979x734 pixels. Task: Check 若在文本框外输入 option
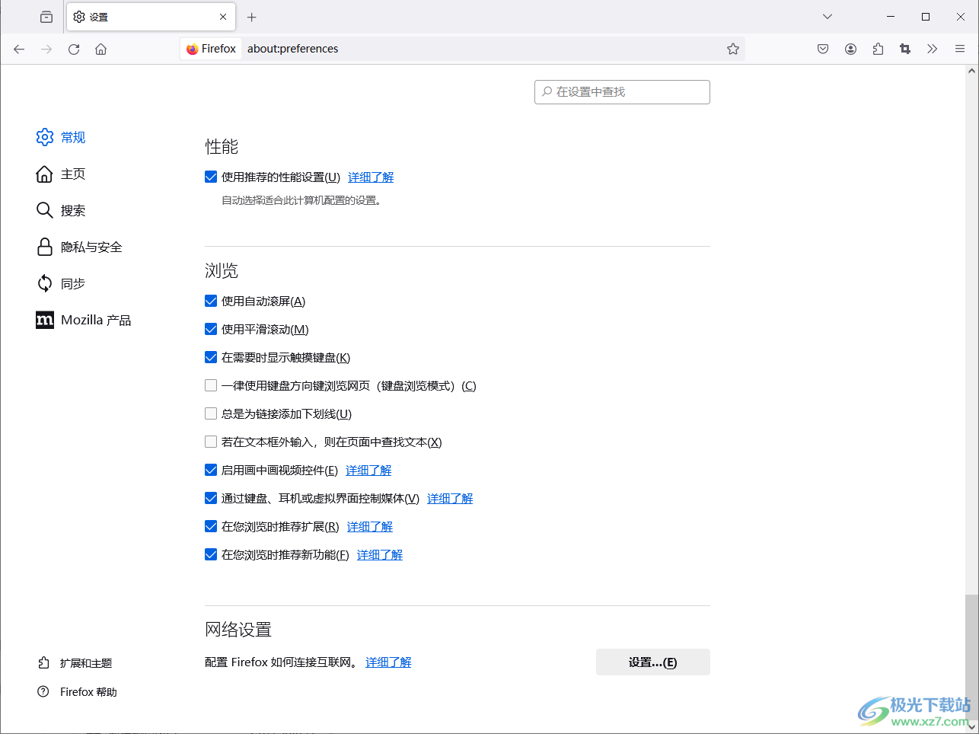(x=211, y=442)
